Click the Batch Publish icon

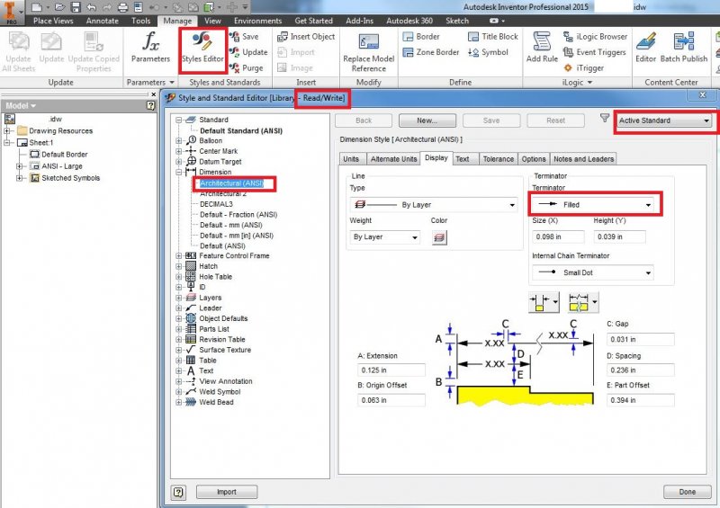684,42
